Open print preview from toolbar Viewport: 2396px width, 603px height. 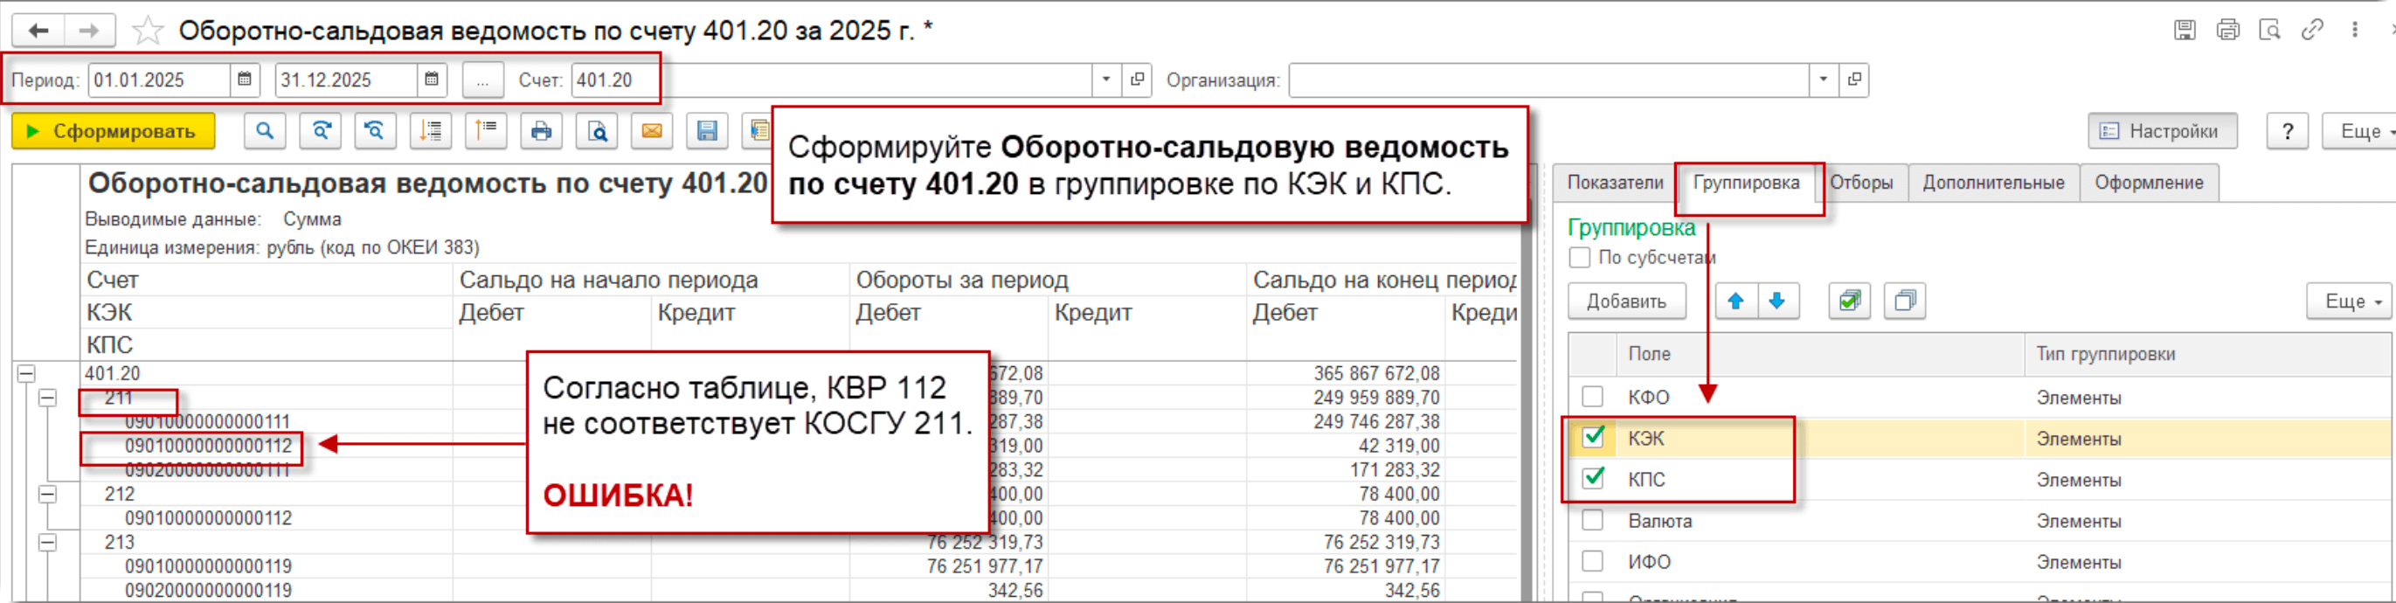(x=596, y=131)
